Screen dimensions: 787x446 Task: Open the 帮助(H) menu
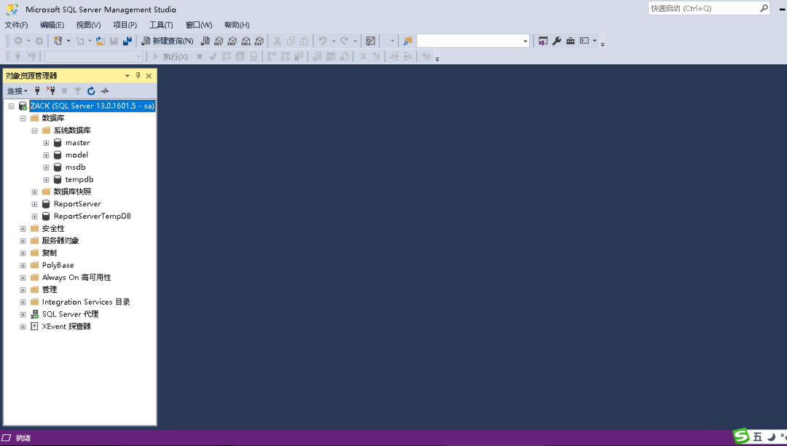[237, 25]
